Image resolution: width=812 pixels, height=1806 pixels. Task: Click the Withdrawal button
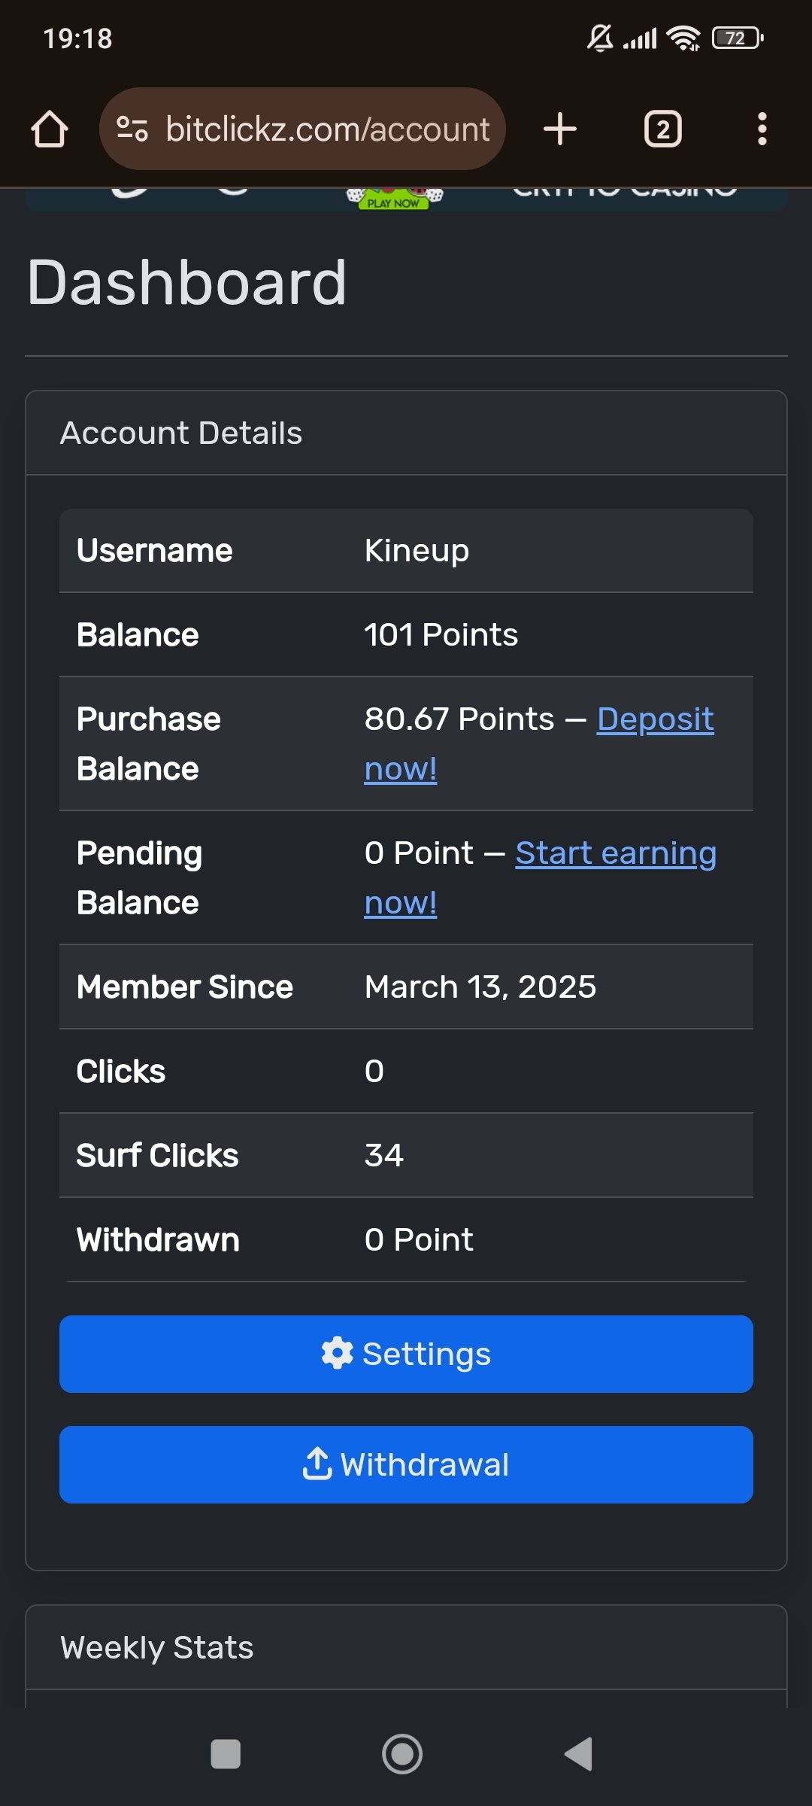pos(406,1464)
